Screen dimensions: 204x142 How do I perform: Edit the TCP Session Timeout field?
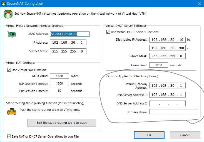pyautogui.click(x=59, y=83)
